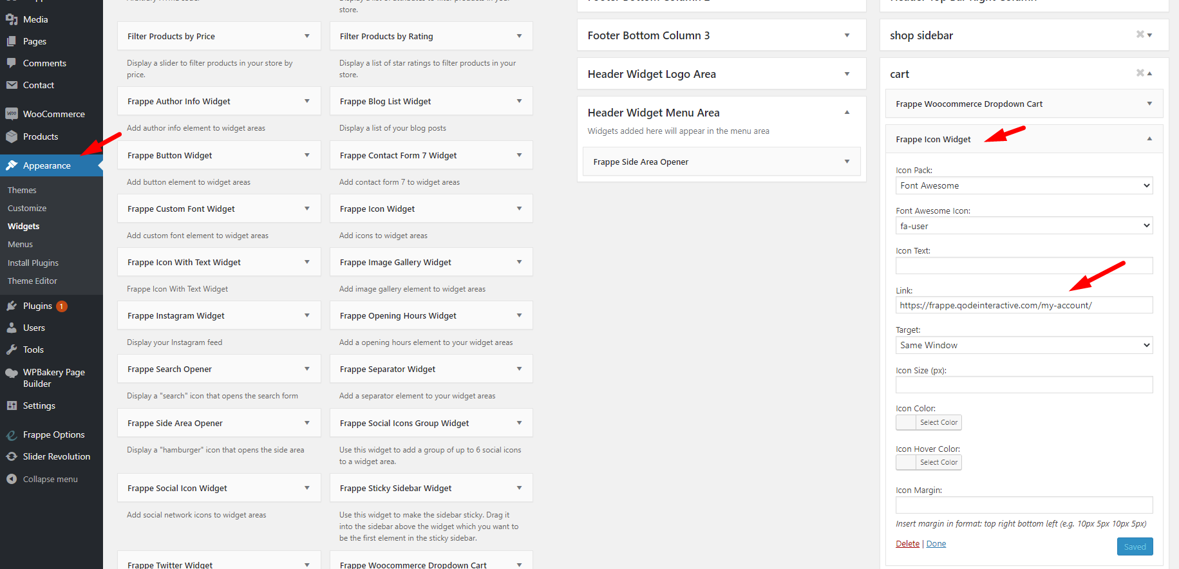1179x569 pixels.
Task: Click the Done link
Action: [x=936, y=544]
